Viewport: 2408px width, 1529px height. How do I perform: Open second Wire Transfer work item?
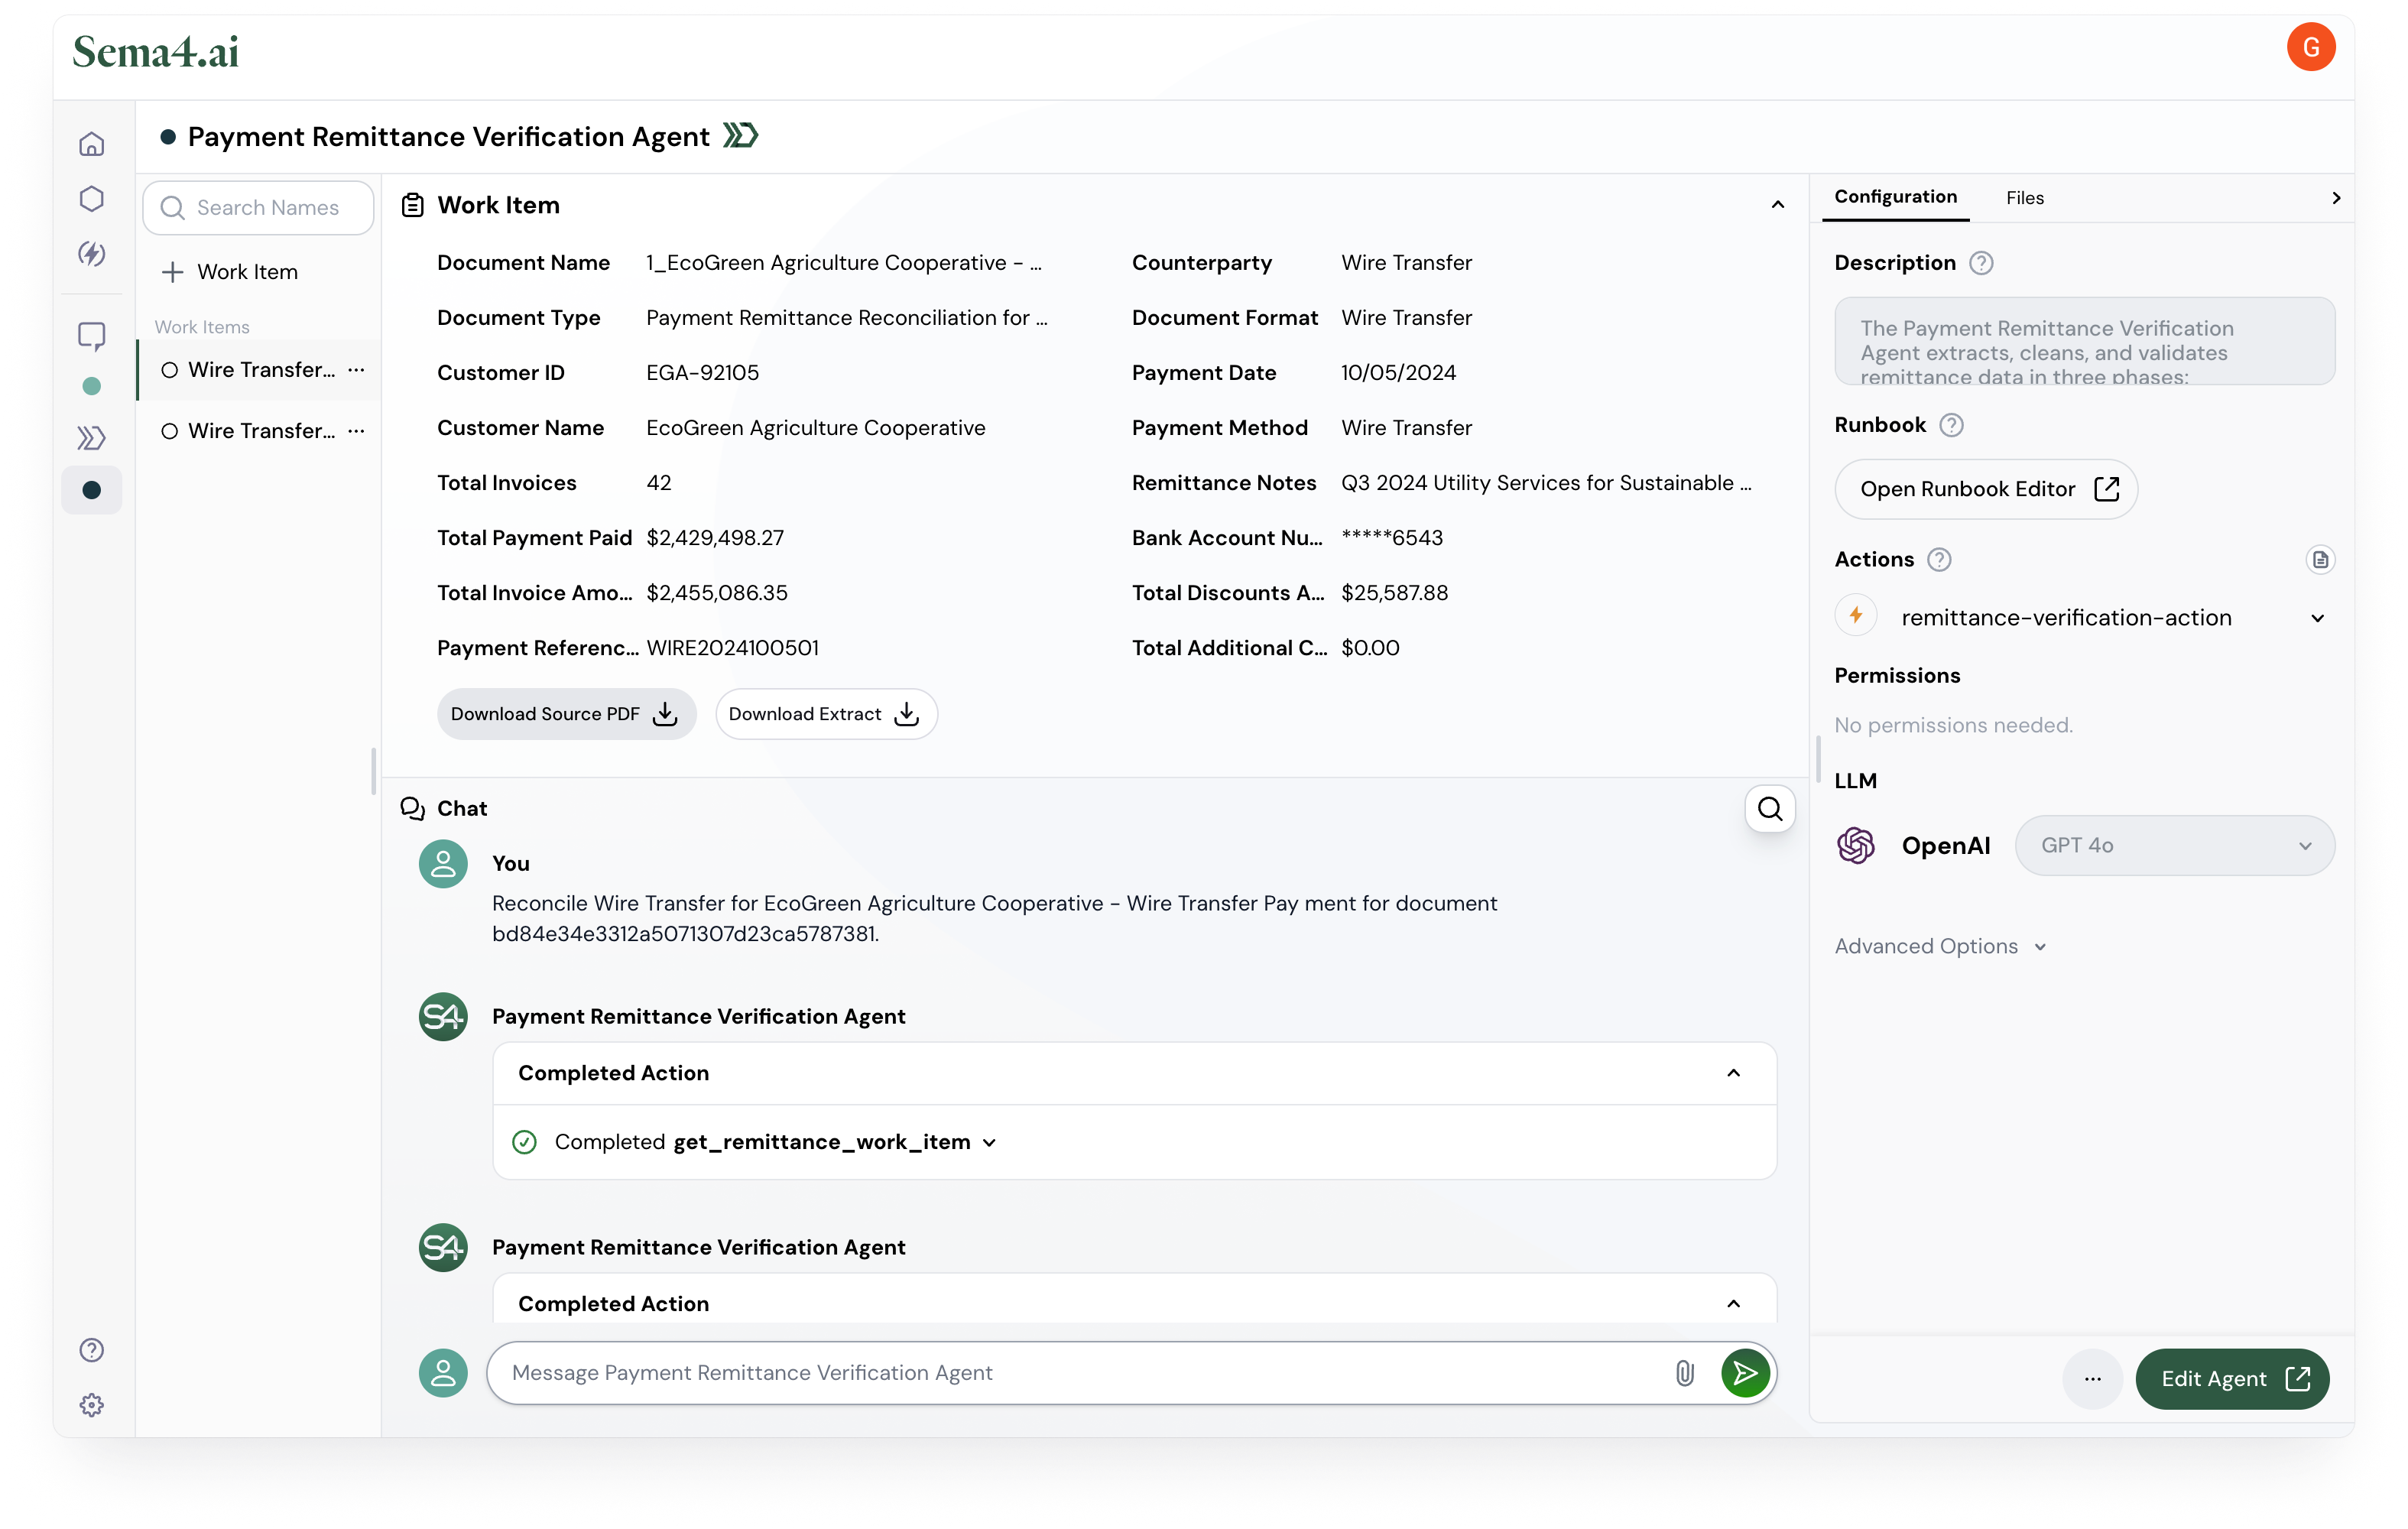point(260,431)
